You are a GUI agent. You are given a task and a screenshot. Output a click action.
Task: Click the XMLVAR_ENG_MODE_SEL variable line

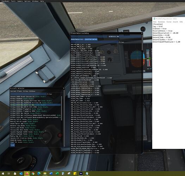coord(82,138)
